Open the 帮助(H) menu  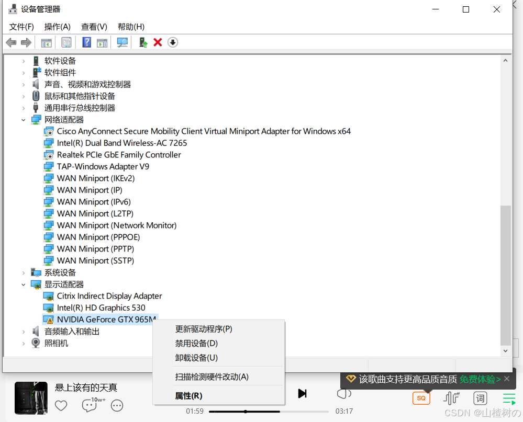tap(131, 27)
